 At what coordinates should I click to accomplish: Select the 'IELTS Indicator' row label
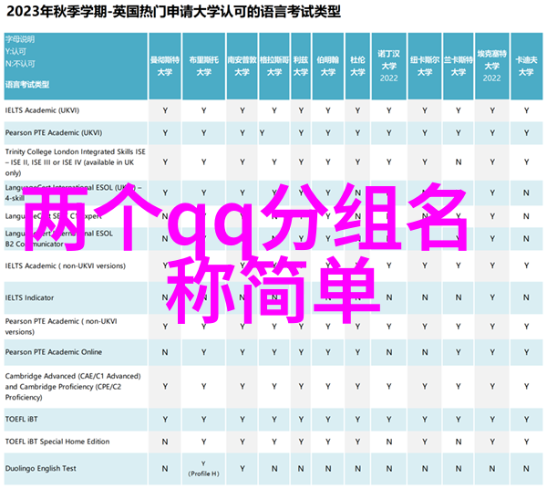coord(30,297)
